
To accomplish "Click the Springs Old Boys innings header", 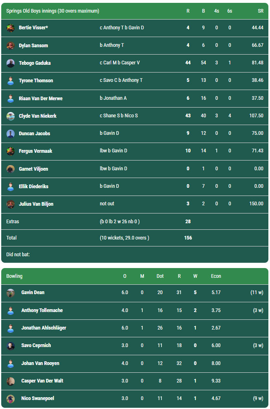I will coord(53,11).
